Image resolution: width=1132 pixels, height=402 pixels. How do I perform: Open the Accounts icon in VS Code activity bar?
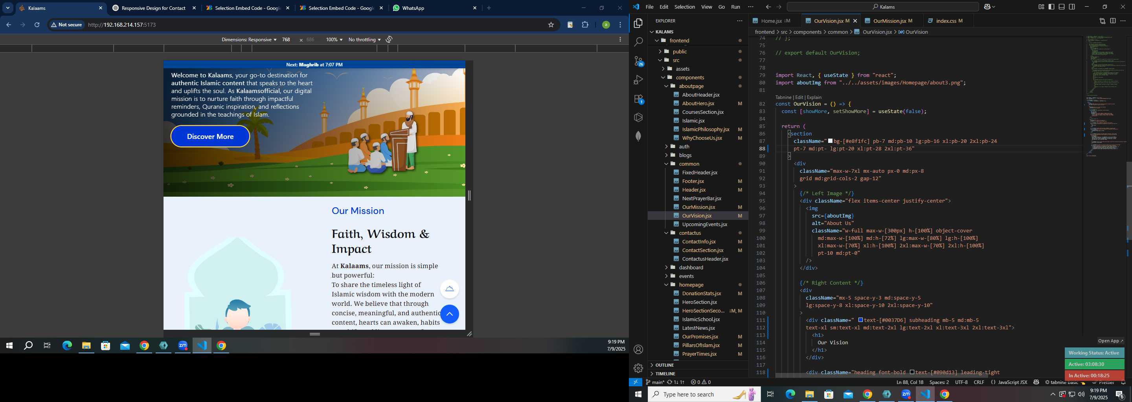[x=638, y=349]
